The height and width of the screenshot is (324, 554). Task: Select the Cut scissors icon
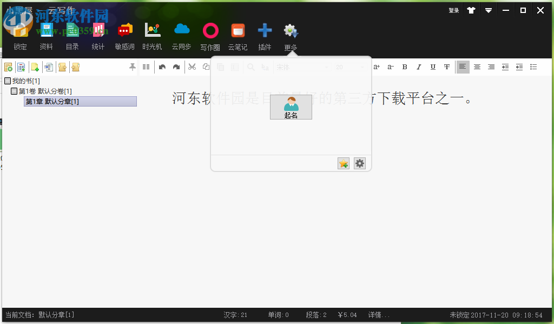(192, 67)
